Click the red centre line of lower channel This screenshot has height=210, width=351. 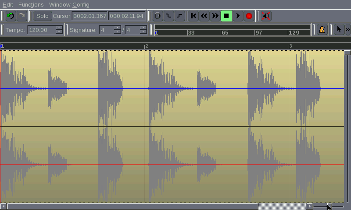(x=172, y=164)
